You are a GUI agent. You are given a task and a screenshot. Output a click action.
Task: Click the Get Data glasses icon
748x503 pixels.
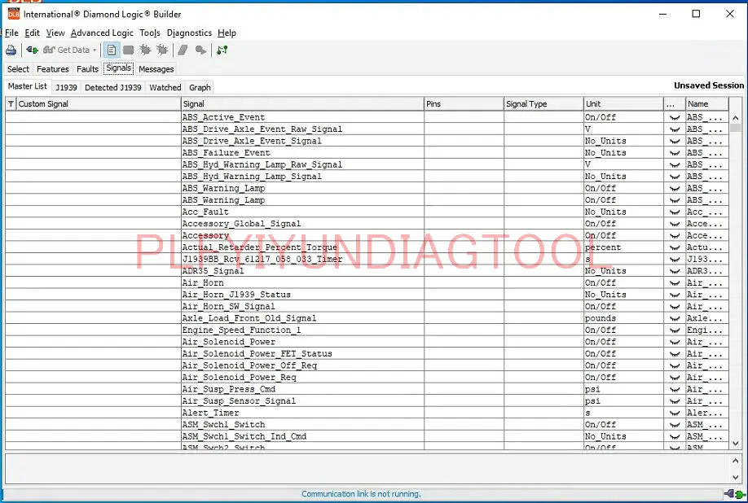click(x=49, y=50)
